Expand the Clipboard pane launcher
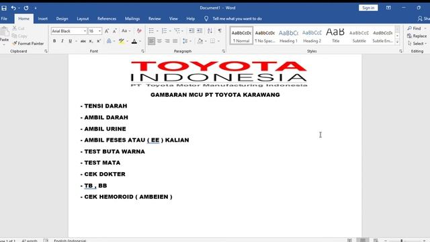430x242 pixels. [x=46, y=51]
